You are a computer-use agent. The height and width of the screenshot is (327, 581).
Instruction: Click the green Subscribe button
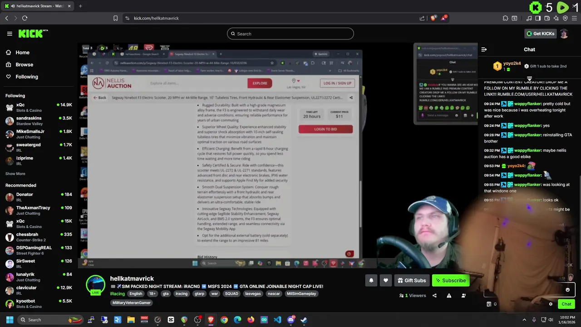coord(451,281)
